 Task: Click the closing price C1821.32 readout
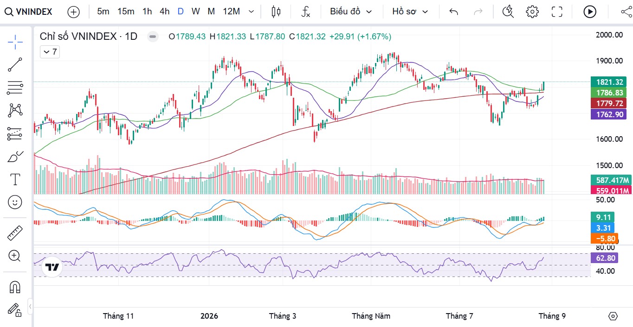[x=307, y=37]
